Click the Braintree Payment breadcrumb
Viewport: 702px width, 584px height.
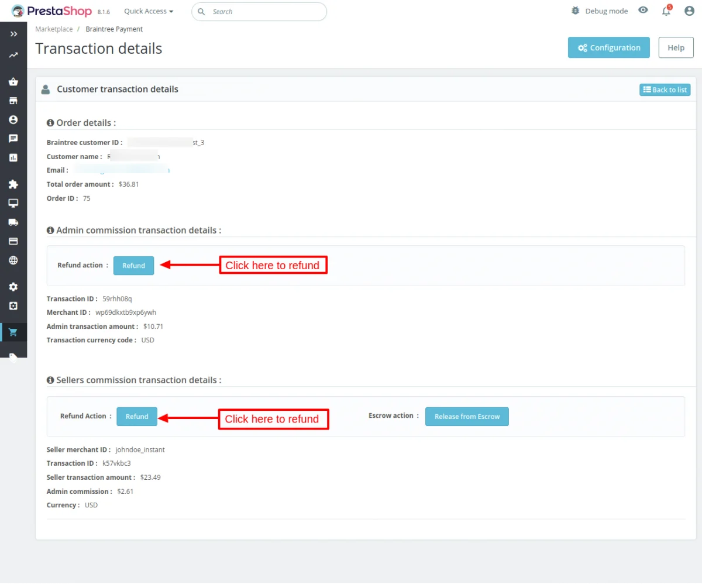114,29
